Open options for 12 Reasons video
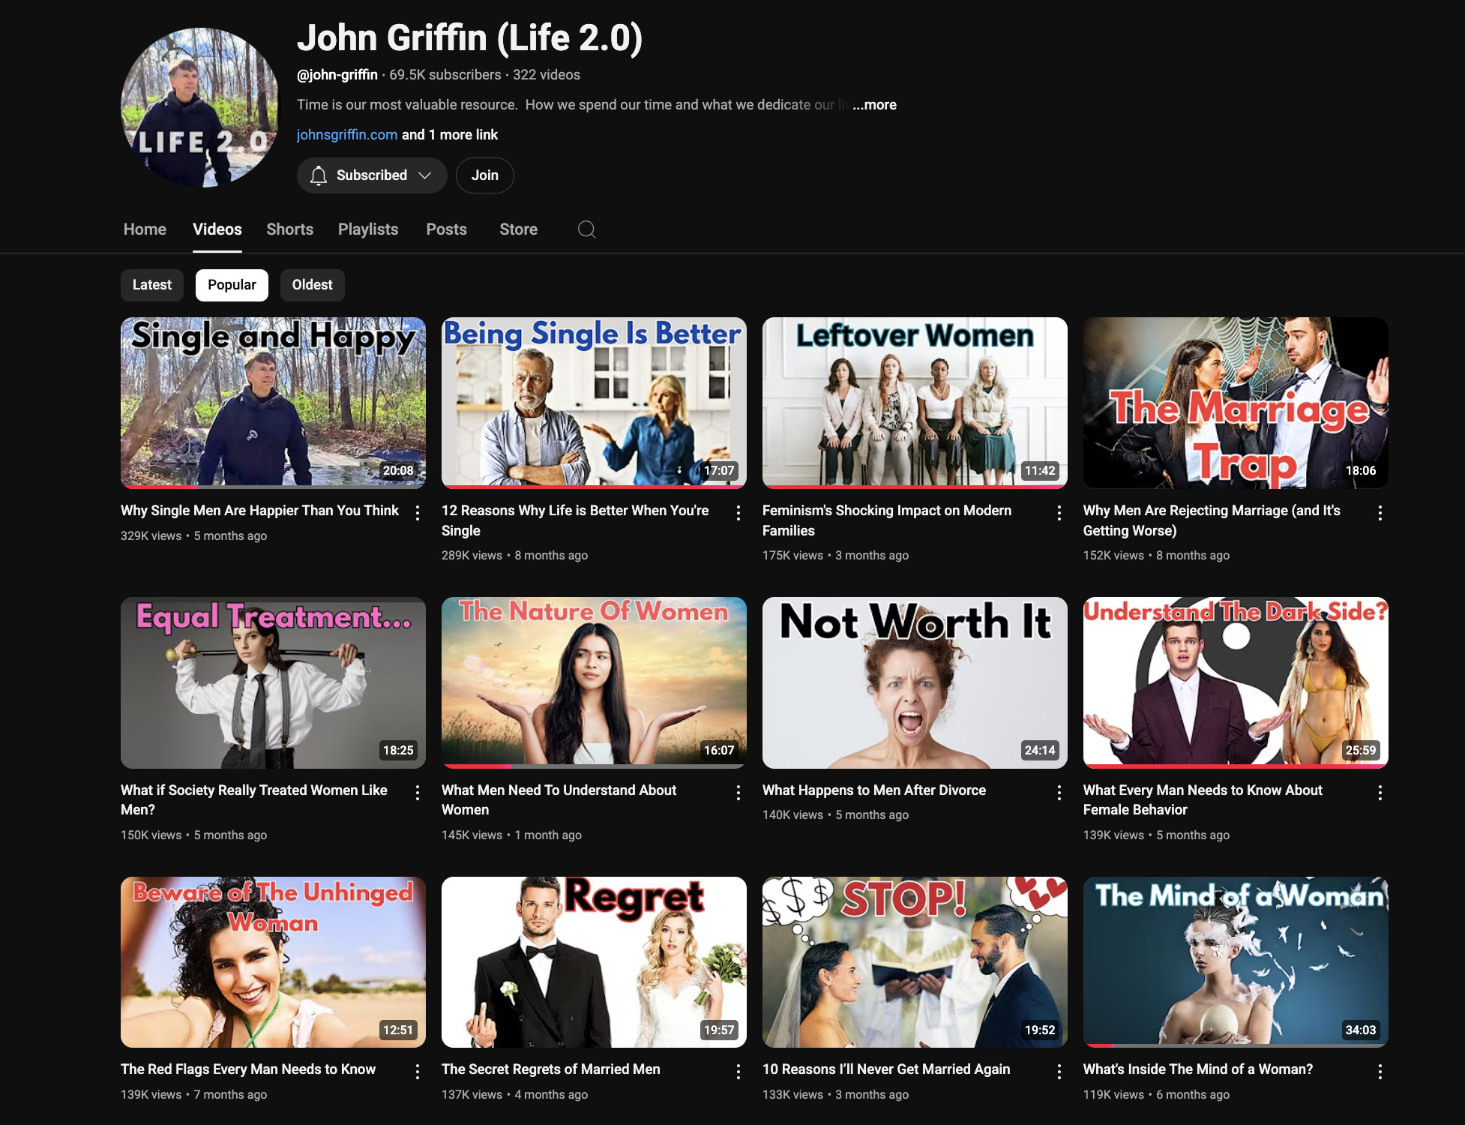Screen dimensions: 1465x1125 pyautogui.click(x=738, y=513)
